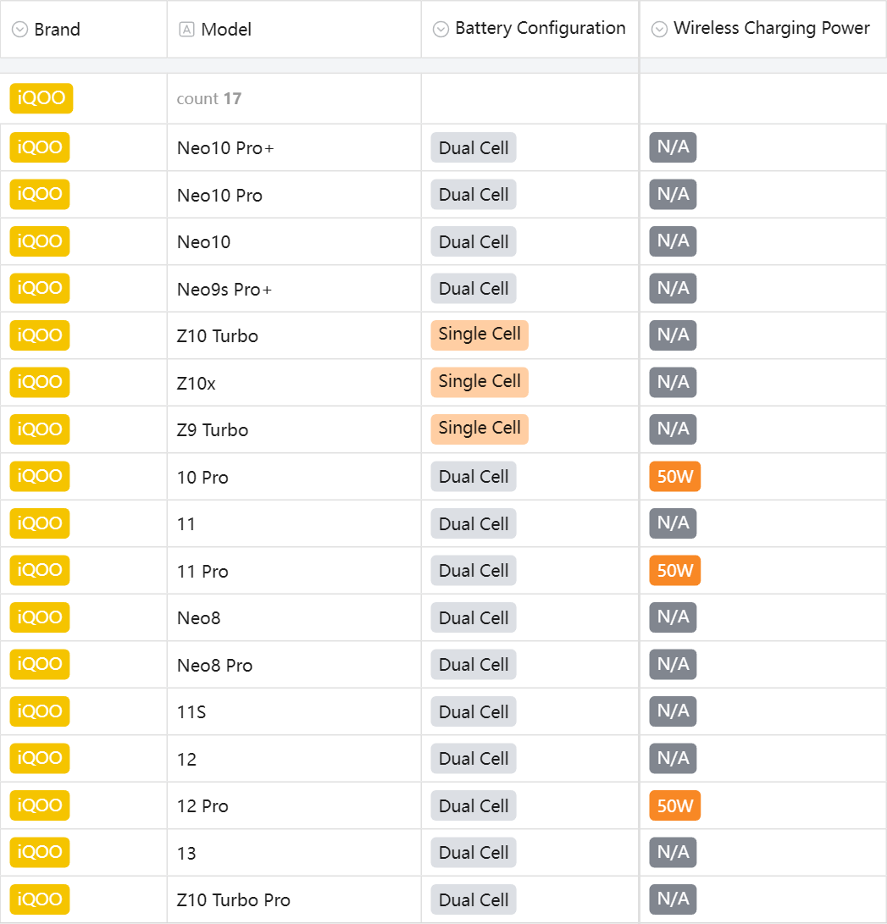Click the Dual Cell tag for Neo10 Pro
887x924 pixels.
(474, 195)
